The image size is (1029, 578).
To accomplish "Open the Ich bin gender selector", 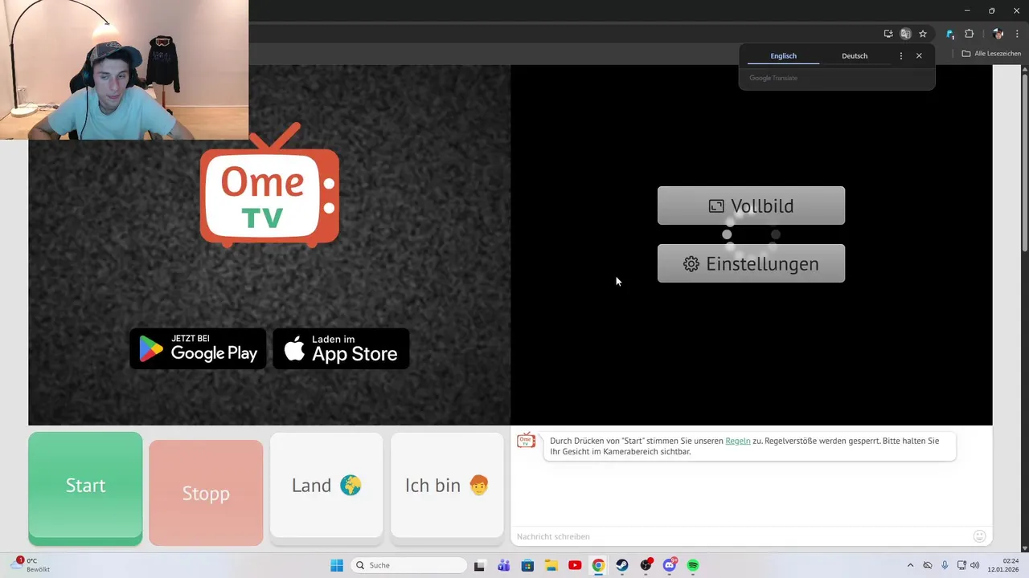I will click(447, 486).
